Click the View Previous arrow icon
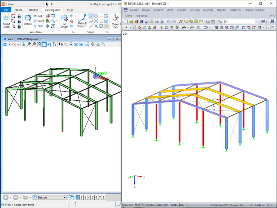The image size is (277, 208). coord(76,44)
